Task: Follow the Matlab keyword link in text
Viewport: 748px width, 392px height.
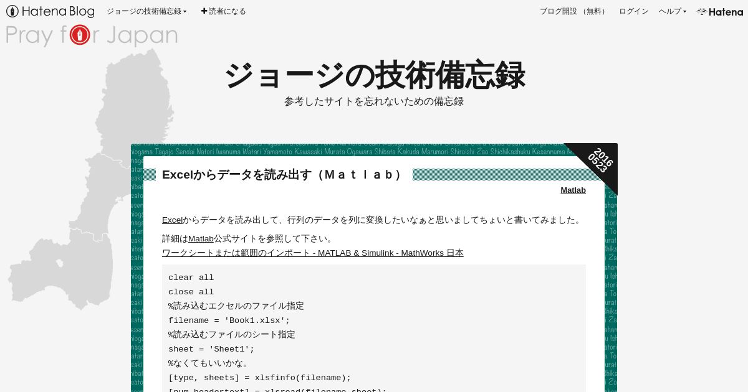Action: [x=201, y=238]
